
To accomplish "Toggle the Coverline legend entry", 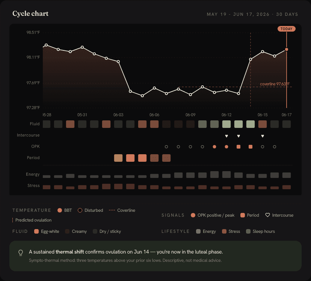I will coord(122,210).
